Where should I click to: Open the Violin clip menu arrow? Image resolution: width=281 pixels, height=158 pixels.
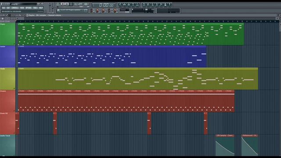tap(18, 68)
